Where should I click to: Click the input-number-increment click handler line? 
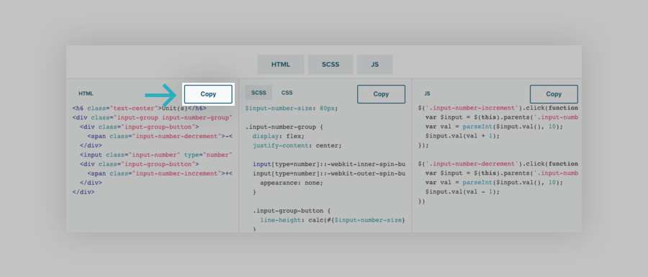498,108
